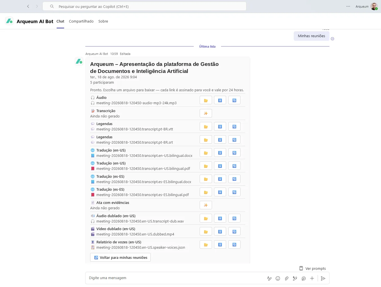Download the en-US.bilingual.pdf file
Viewport: 381px width, 287px height.
pyautogui.click(x=220, y=166)
